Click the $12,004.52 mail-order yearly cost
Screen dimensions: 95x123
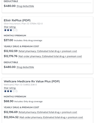coord(11,117)
